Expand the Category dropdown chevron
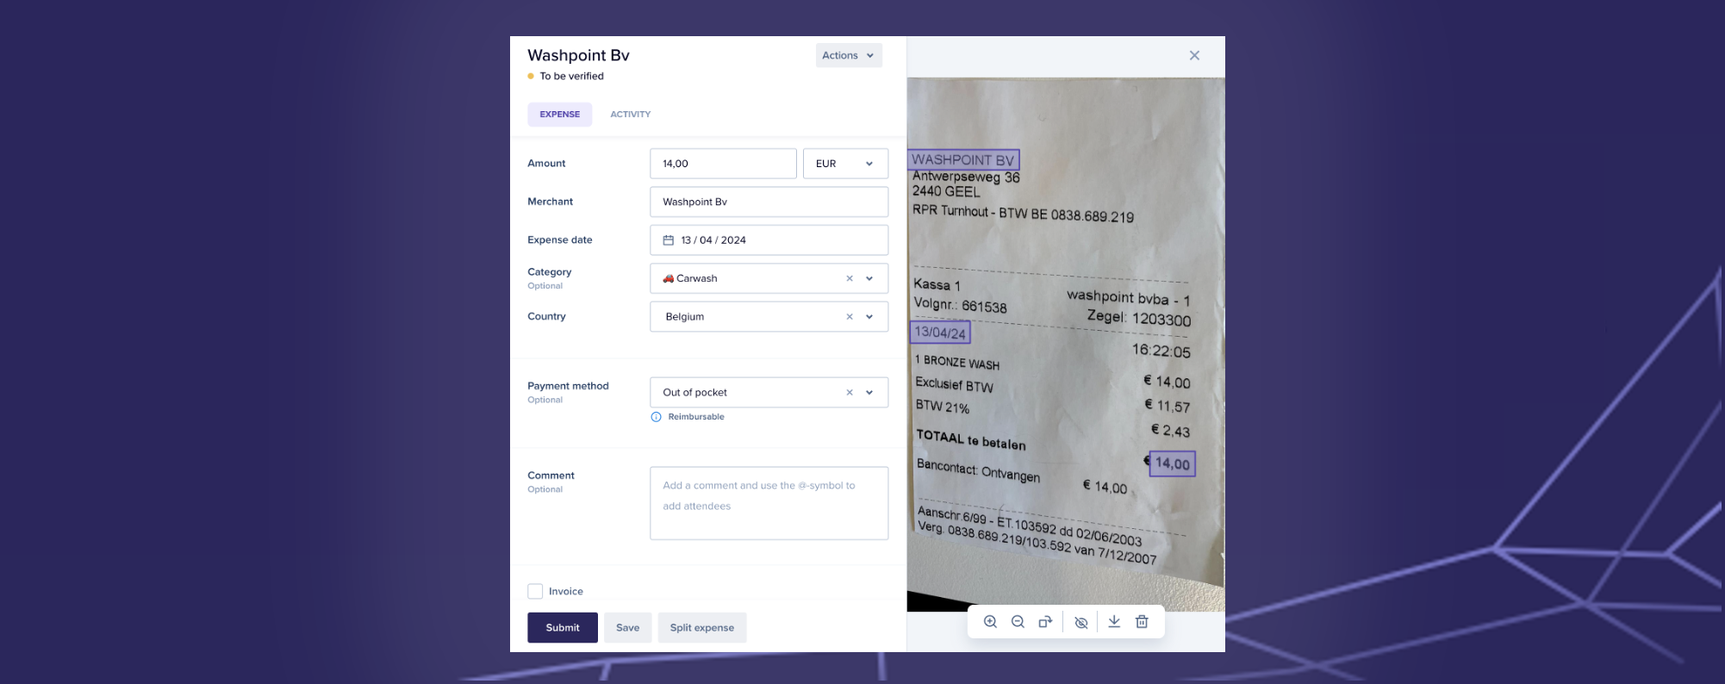This screenshot has width=1725, height=684. click(869, 278)
